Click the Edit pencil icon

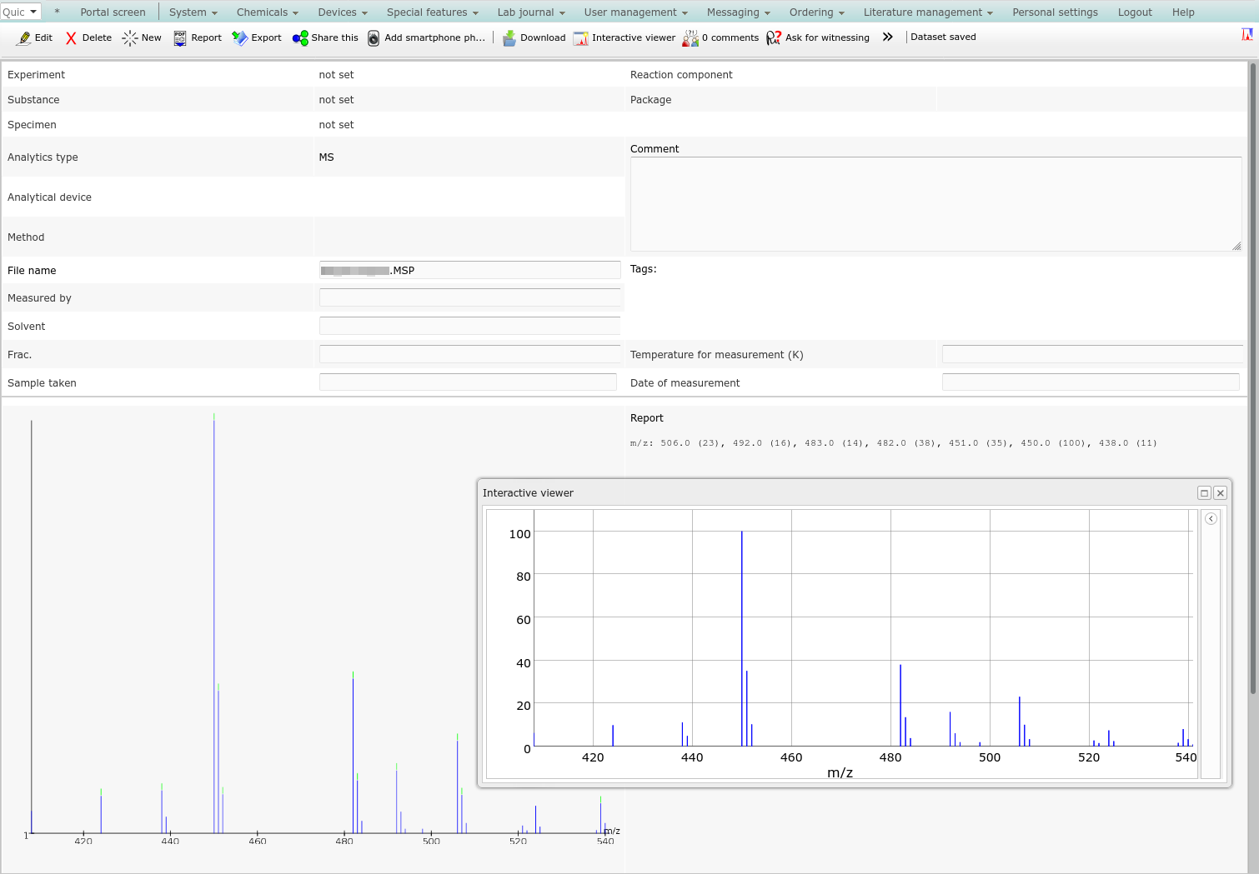click(25, 38)
